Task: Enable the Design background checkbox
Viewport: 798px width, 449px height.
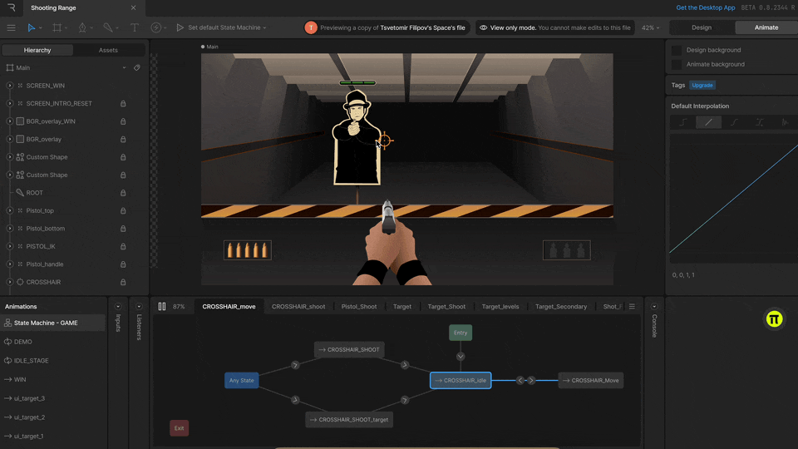Action: (677, 50)
